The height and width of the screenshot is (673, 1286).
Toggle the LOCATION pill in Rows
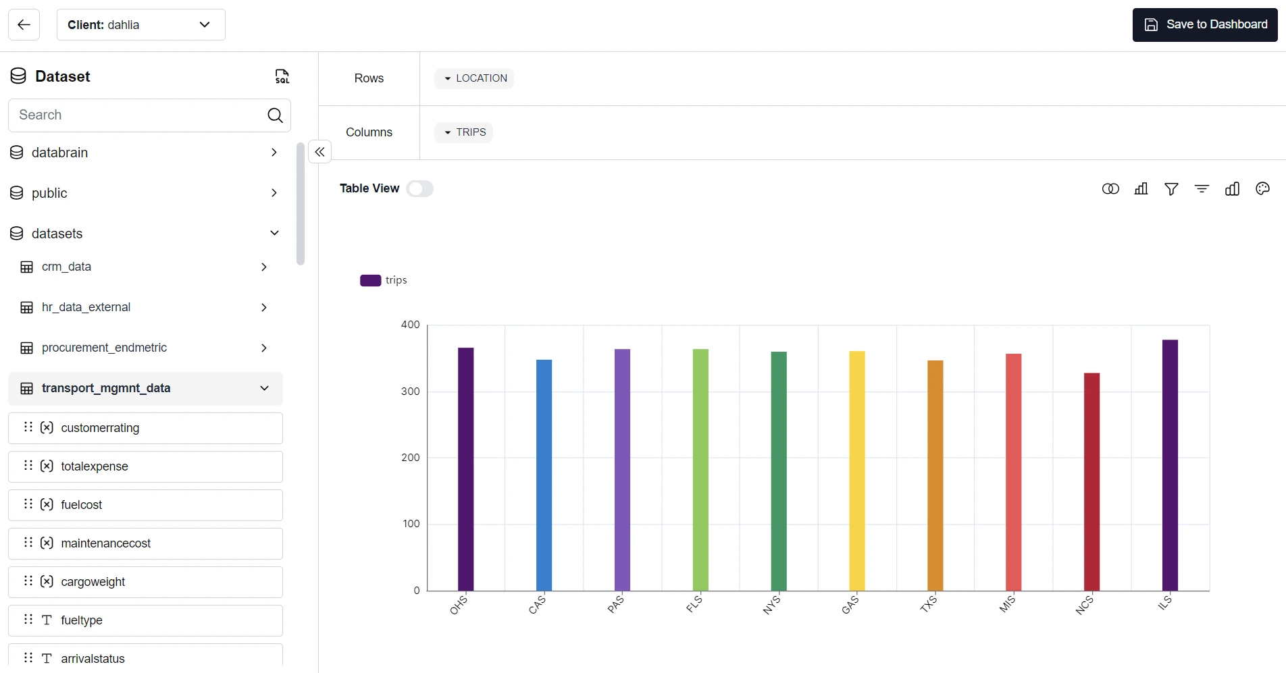474,78
